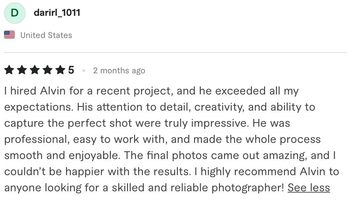349x201 pixels.
Task: Click the United States flag icon
Action: (x=9, y=35)
